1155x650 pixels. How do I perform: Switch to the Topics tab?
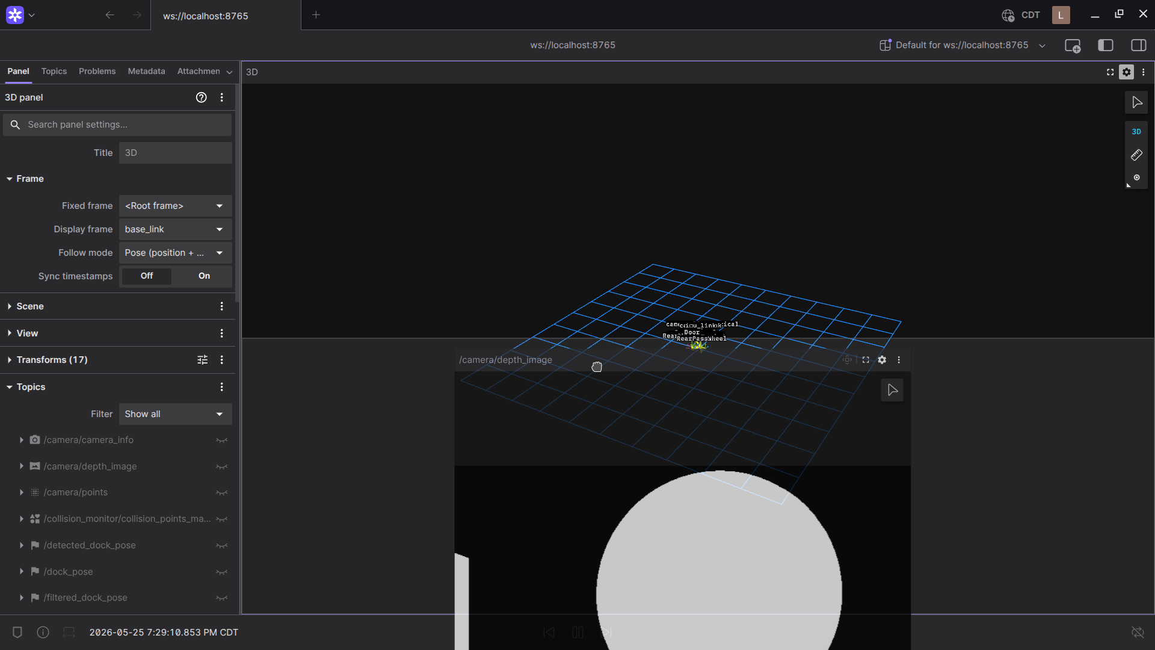(x=54, y=71)
